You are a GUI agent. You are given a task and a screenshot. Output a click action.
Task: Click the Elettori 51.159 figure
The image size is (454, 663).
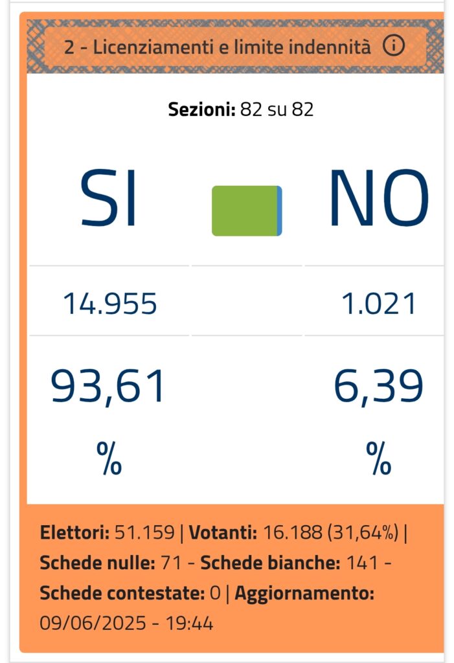point(144,532)
